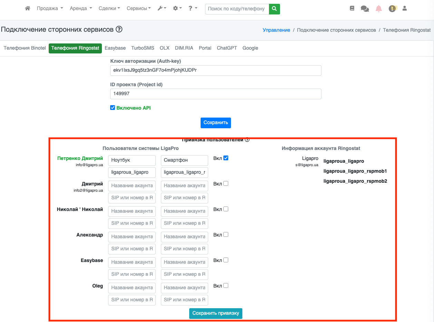The image size is (434, 322).
Task: Enable Вкл checkbox for Александр
Action: [226, 235]
